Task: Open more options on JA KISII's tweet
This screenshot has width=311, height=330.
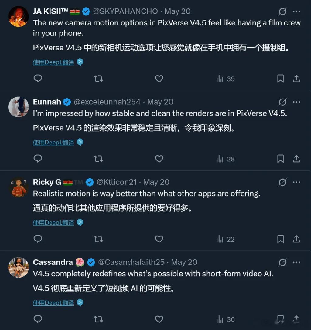Action: pos(296,11)
